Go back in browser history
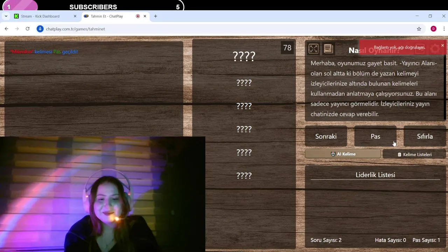The height and width of the screenshot is (252, 448). tap(6, 29)
